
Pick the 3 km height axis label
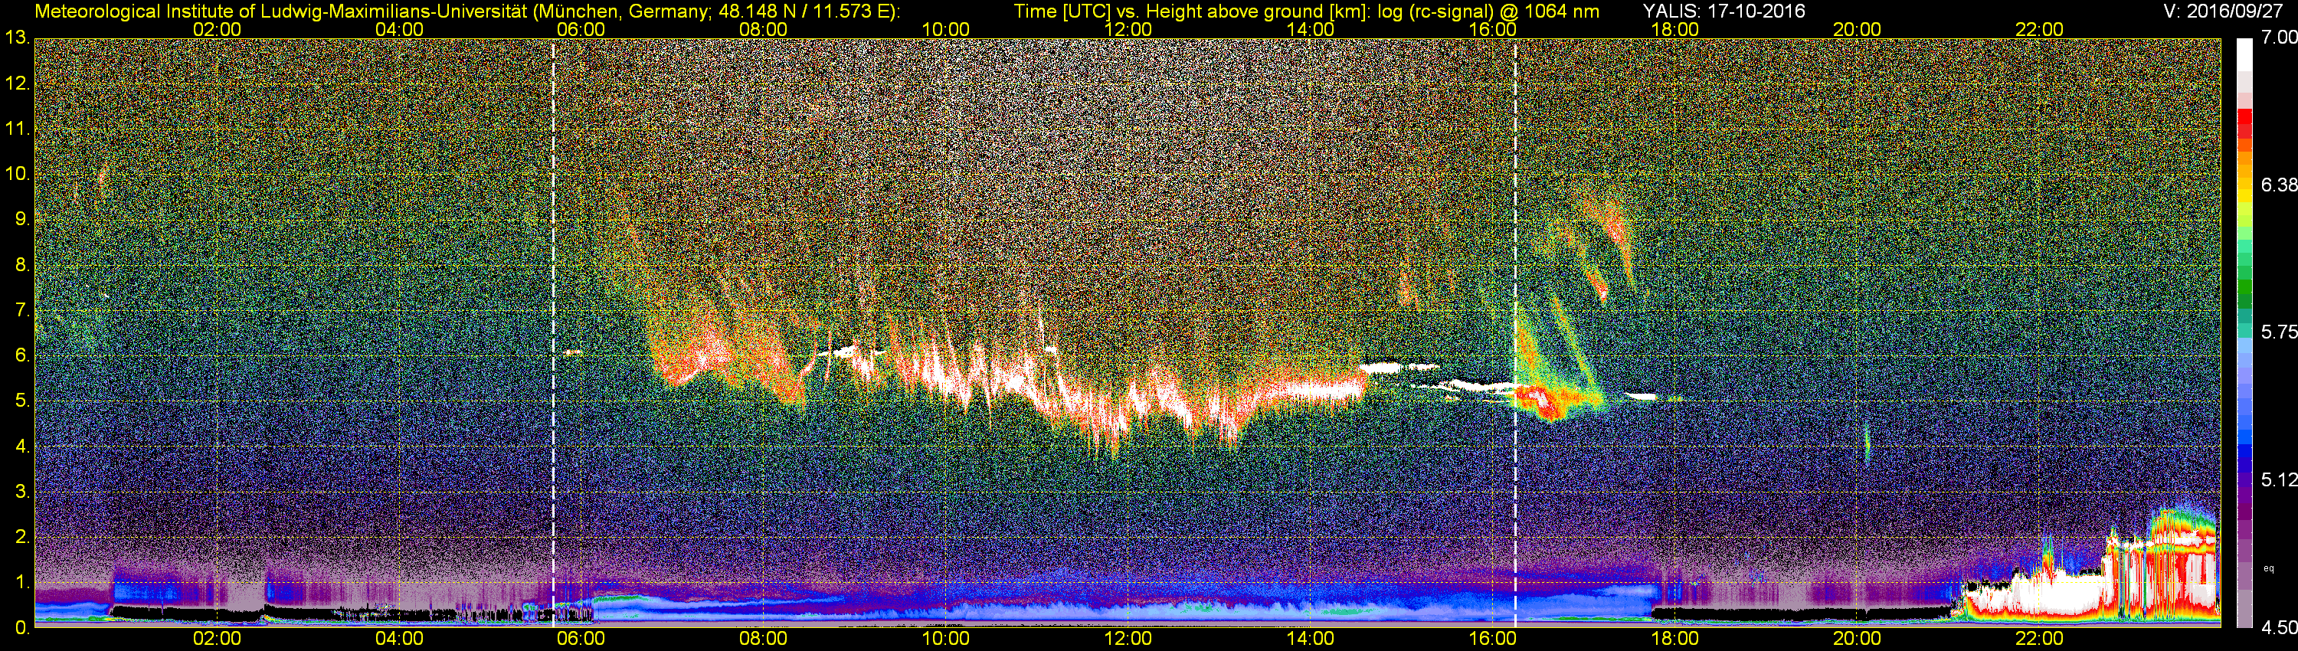click(x=21, y=492)
